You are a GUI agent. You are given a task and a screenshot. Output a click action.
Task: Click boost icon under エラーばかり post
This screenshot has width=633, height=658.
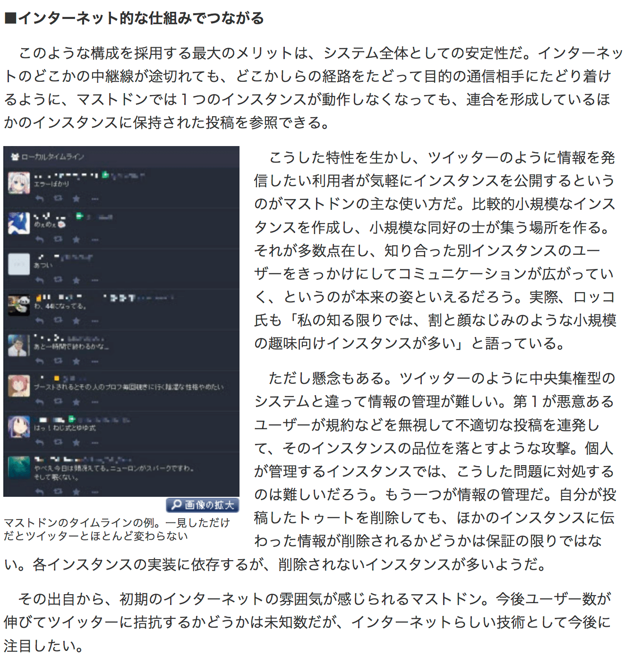(x=58, y=199)
